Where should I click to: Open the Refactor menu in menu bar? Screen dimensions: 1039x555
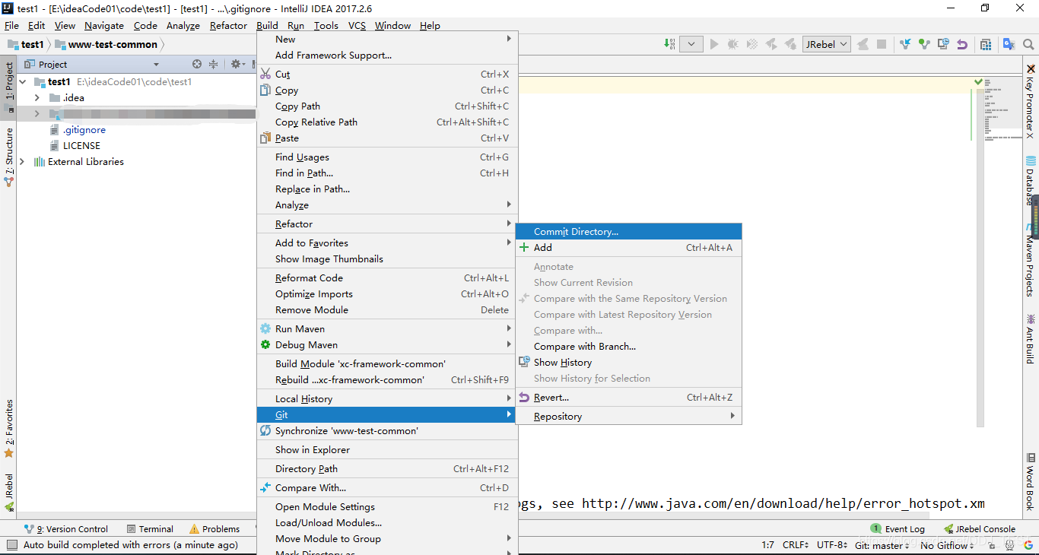pyautogui.click(x=228, y=25)
